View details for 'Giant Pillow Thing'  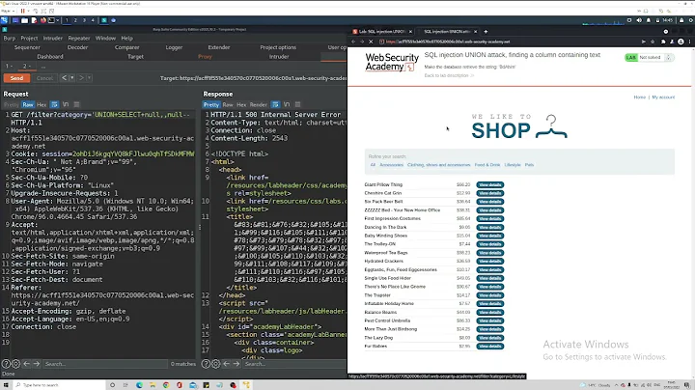tap(489, 184)
